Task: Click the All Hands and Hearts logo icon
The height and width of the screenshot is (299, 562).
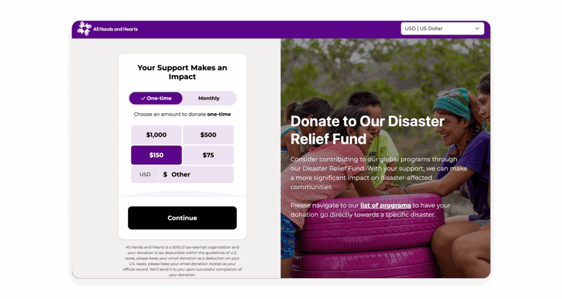Action: point(84,29)
